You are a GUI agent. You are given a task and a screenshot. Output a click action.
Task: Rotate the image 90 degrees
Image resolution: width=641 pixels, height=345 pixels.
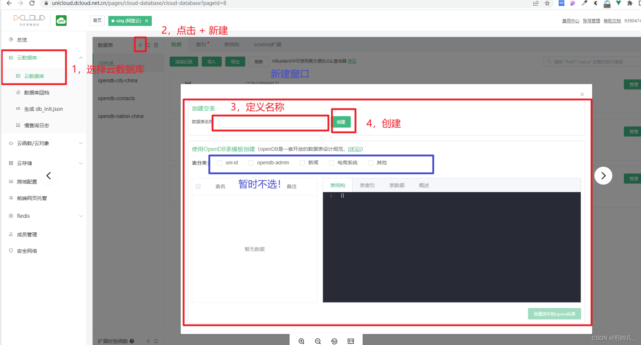click(334, 341)
